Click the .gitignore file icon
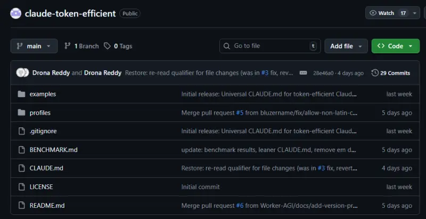The width and height of the screenshot is (426, 219). tap(21, 131)
